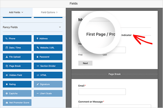Select the Page Break divider in preview
The image size is (163, 108).
pos(115,74)
